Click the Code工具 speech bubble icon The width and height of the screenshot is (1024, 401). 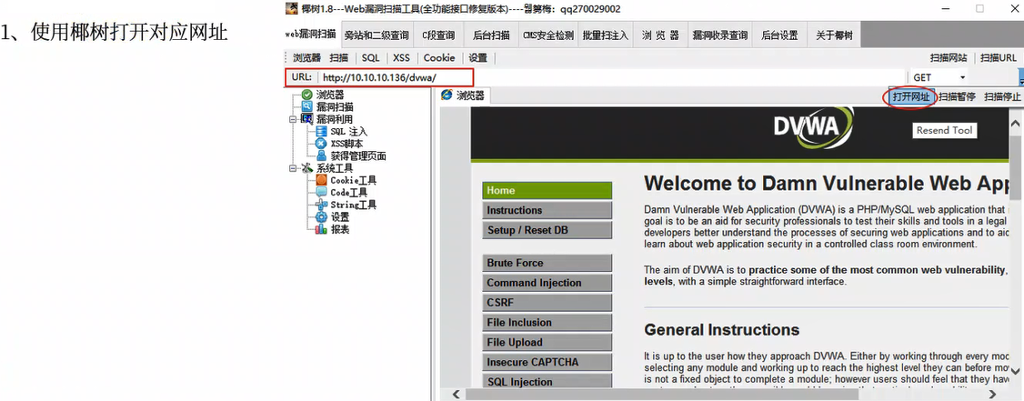click(x=321, y=192)
